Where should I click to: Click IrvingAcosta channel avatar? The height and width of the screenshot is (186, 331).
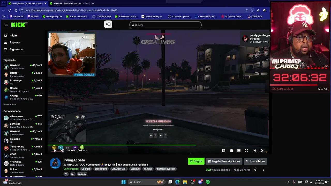click(x=55, y=163)
